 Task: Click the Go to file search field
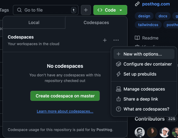46,10
